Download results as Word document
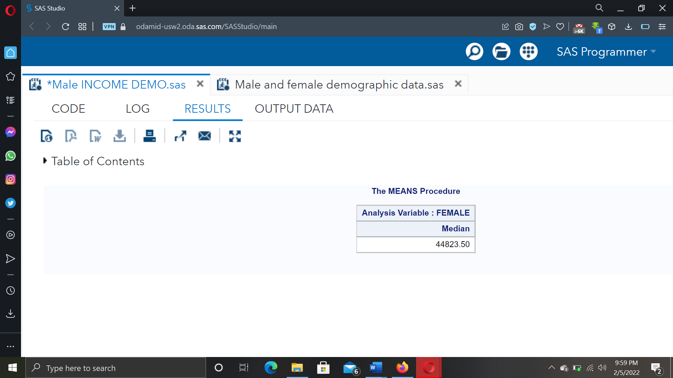The height and width of the screenshot is (378, 673). tap(95, 136)
